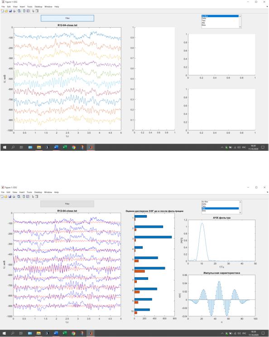Click Windows Start button on lower taskbar
269x337 pixels.
click(4, 333)
